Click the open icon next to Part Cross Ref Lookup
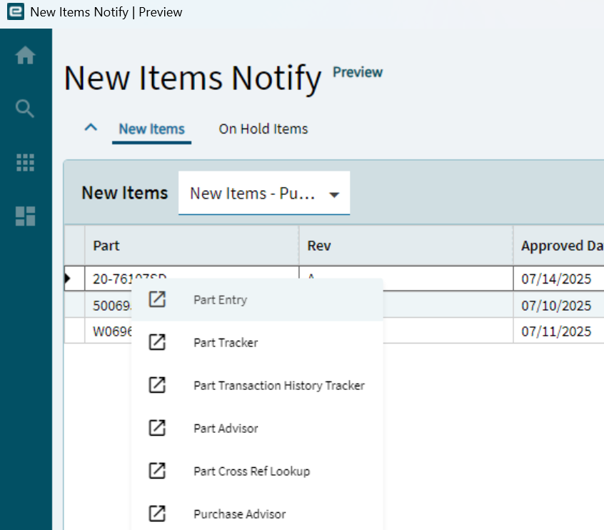 (x=157, y=471)
